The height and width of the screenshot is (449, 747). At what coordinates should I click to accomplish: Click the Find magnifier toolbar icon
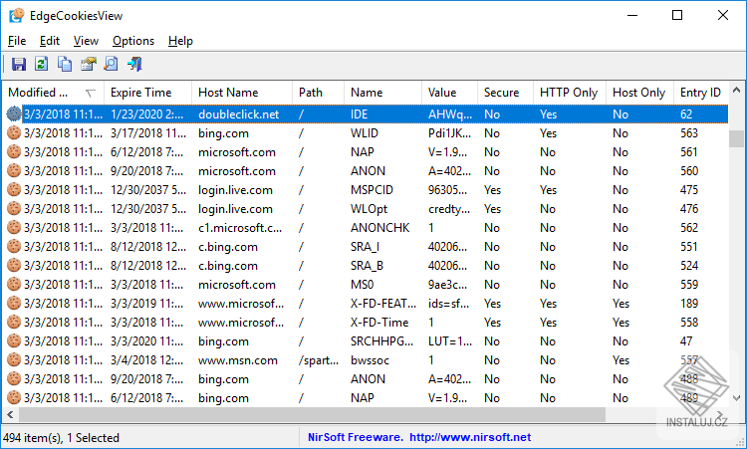111,65
